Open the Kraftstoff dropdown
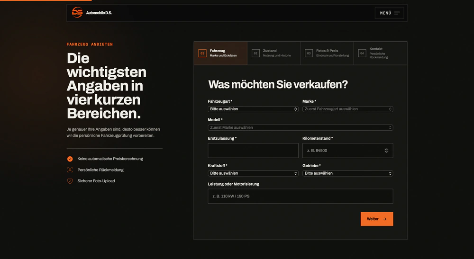Screen dimensions: 474x259 [253, 173]
